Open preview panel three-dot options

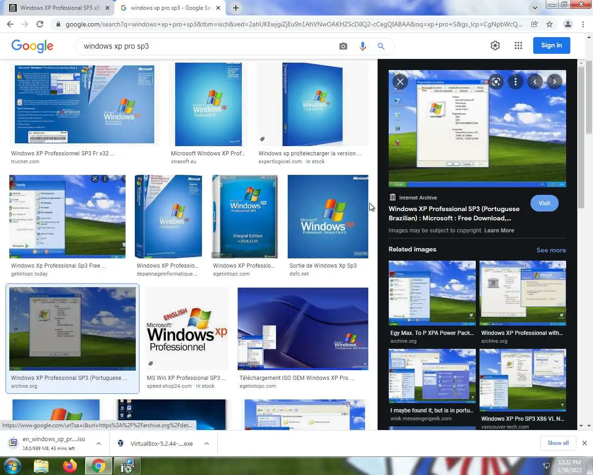point(516,82)
